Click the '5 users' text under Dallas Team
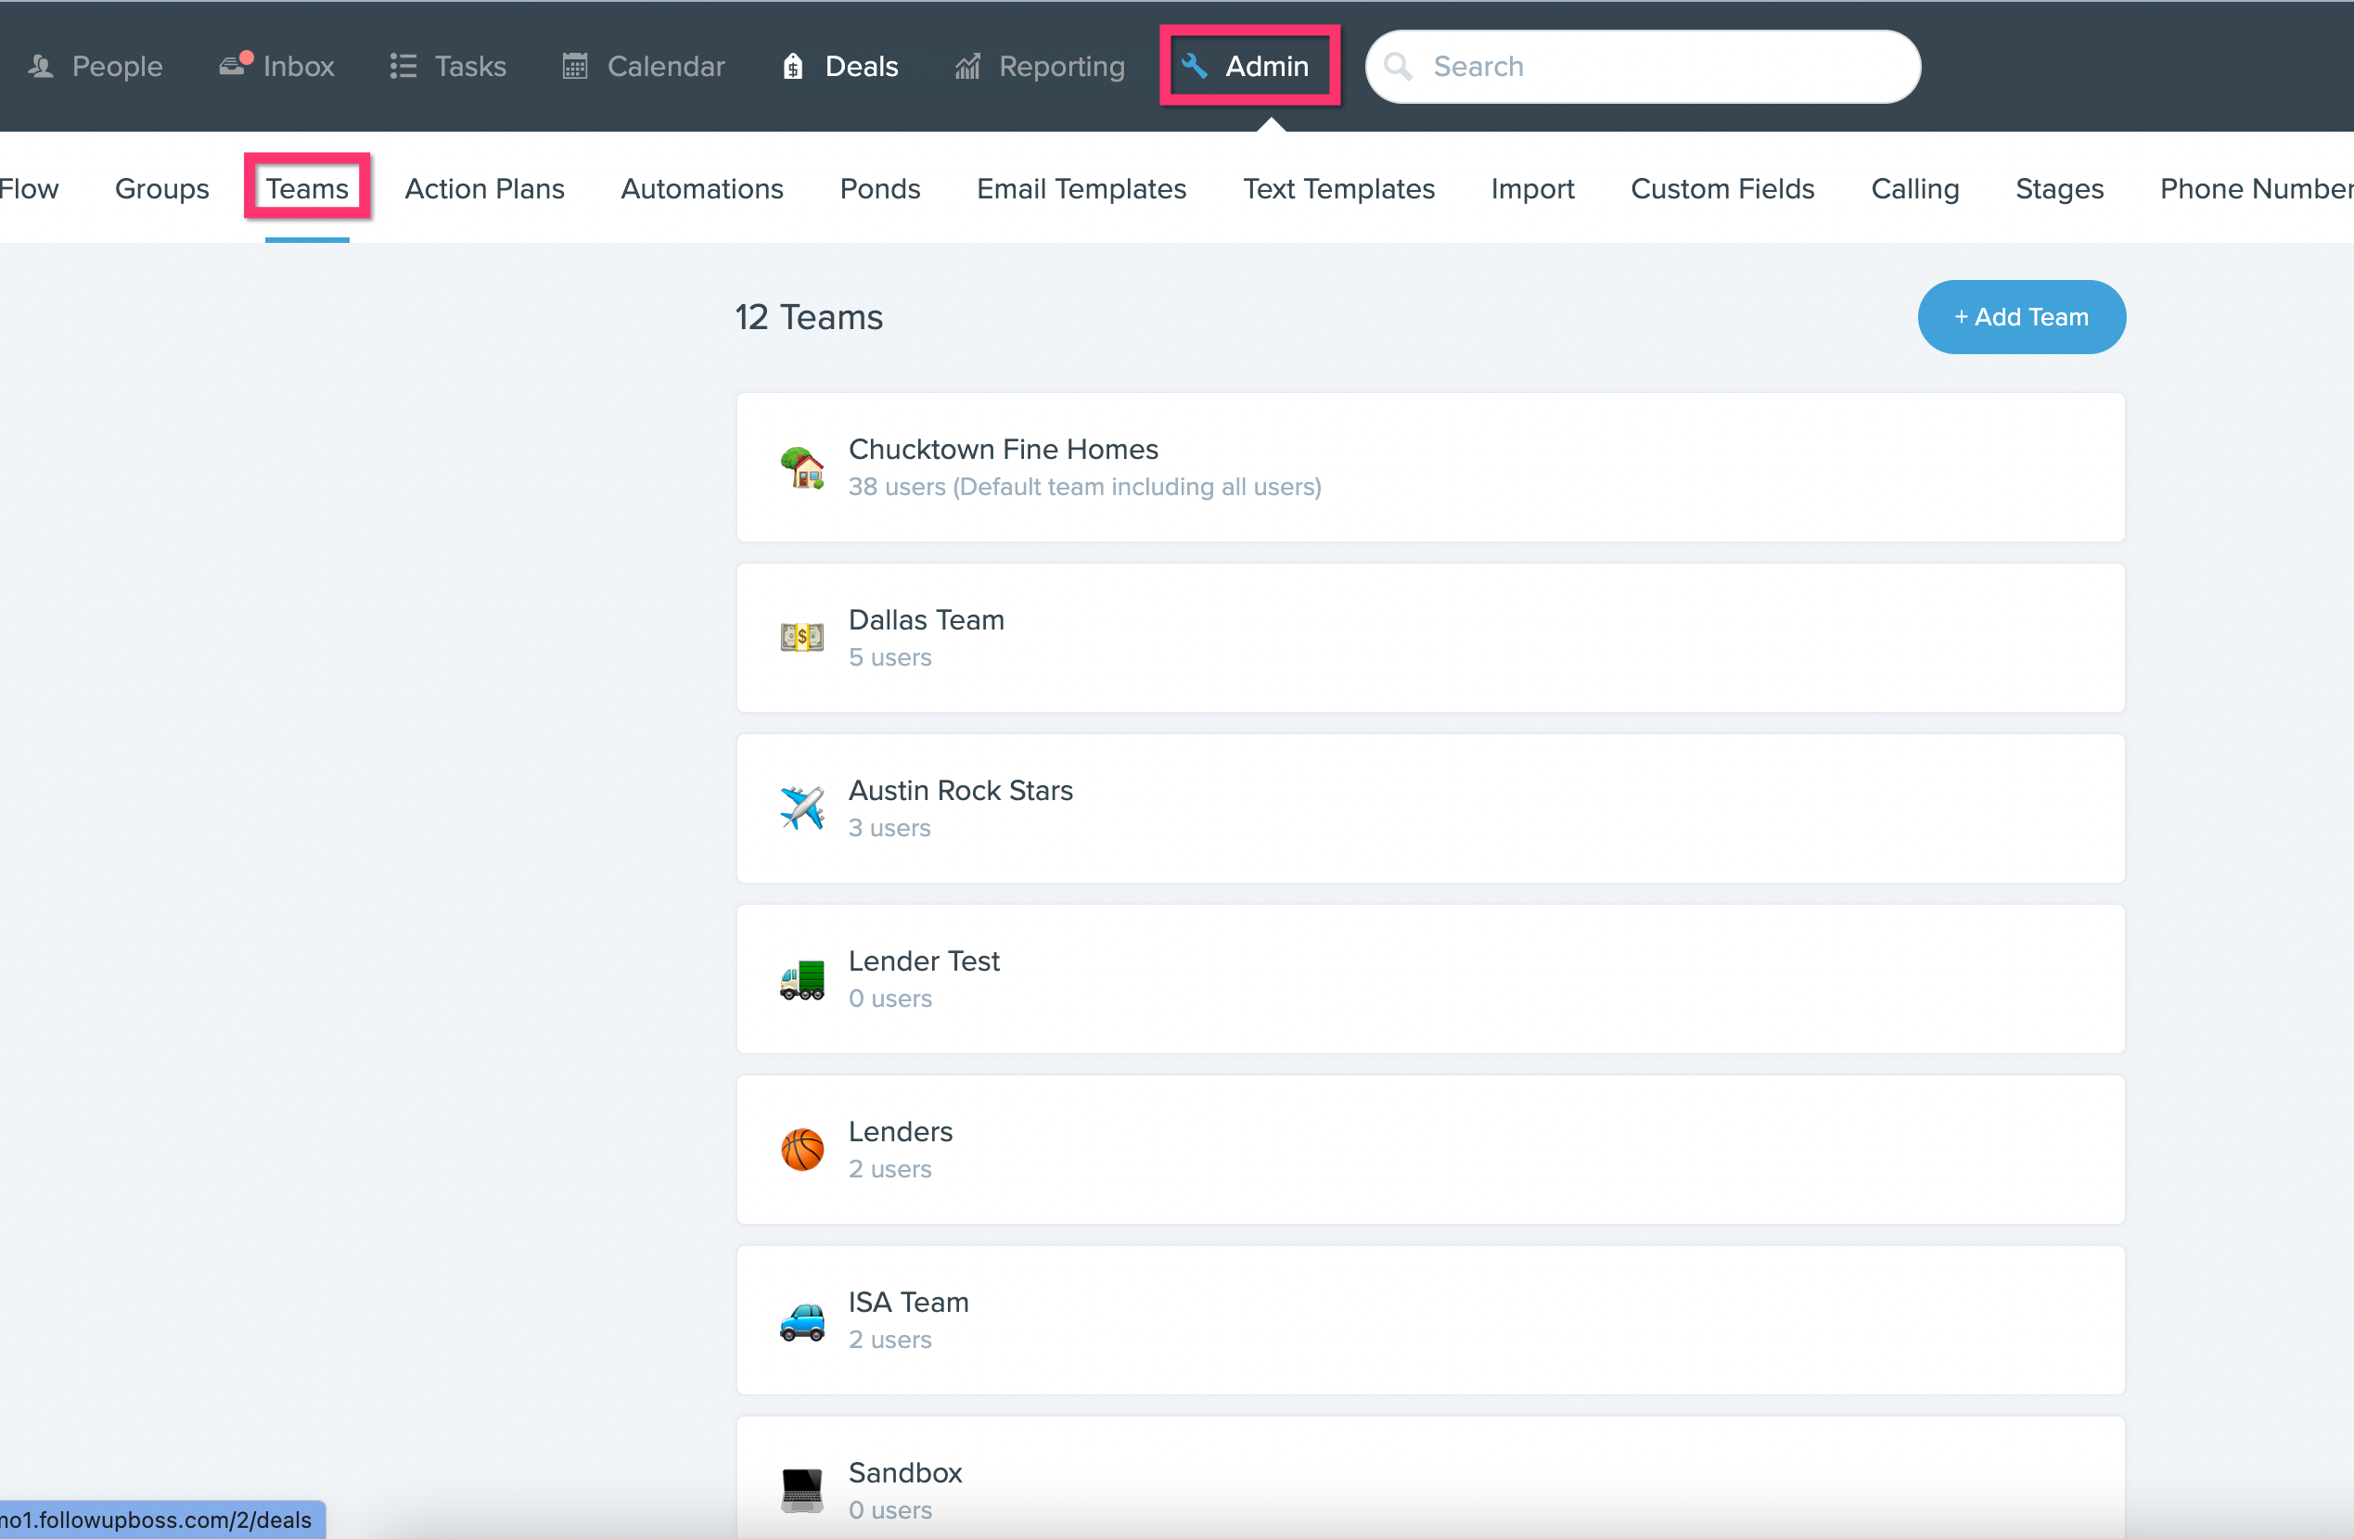This screenshot has width=2354, height=1539. point(890,657)
